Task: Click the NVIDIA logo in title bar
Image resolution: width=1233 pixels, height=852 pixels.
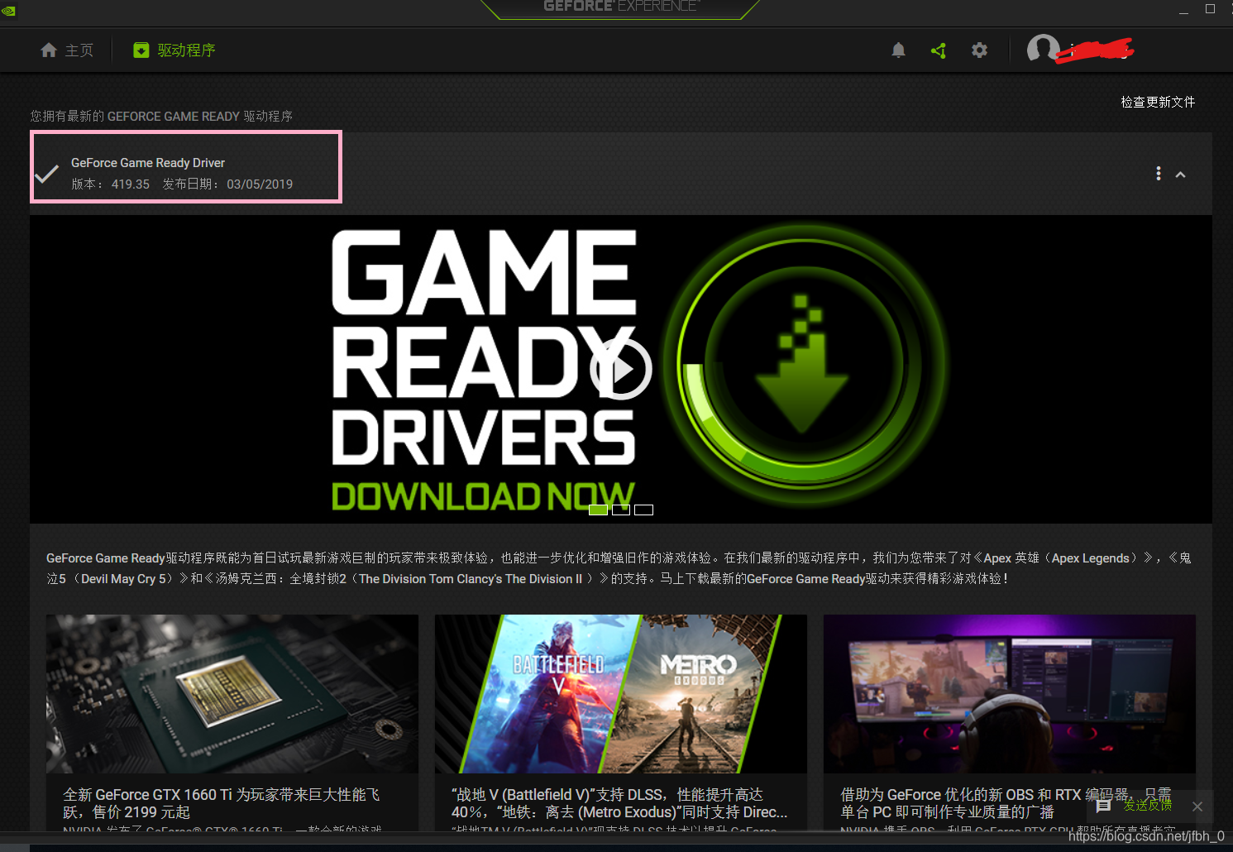Action: coord(8,11)
